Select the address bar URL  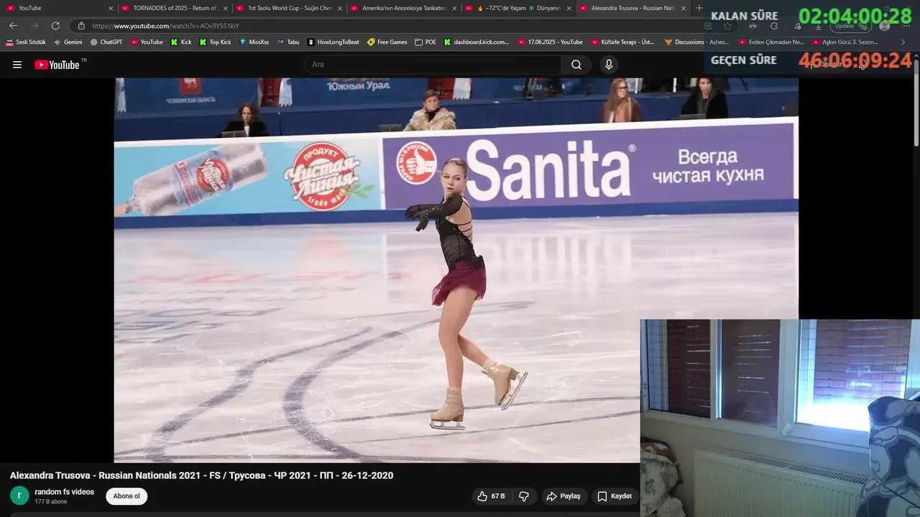[x=166, y=26]
